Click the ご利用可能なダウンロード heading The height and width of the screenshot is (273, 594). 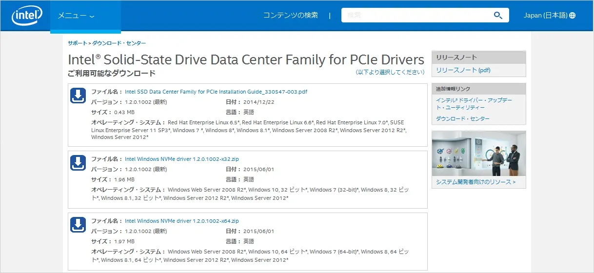pyautogui.click(x=112, y=73)
